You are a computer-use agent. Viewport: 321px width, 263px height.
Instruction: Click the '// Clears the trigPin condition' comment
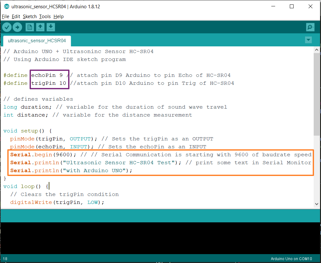click(x=64, y=194)
